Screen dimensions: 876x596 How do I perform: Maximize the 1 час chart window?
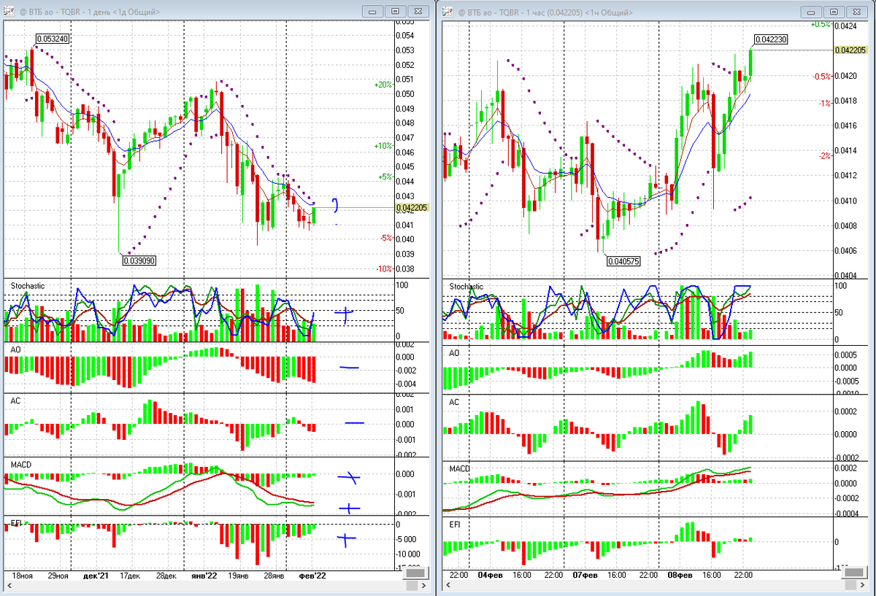(833, 12)
